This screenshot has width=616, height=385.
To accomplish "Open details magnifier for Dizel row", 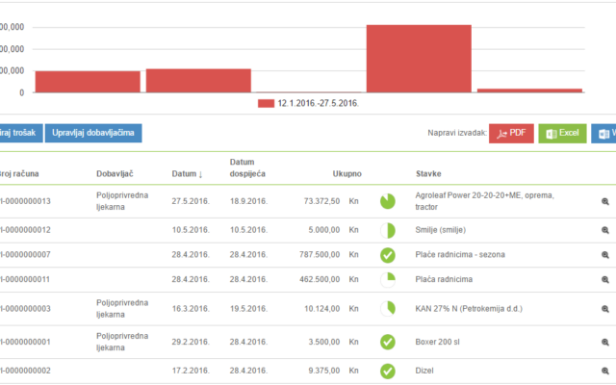I will coord(605,371).
